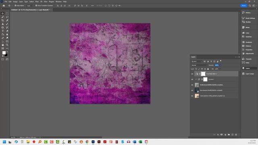
Task: Select the Zoom tool
Action: [x=7, y=45]
